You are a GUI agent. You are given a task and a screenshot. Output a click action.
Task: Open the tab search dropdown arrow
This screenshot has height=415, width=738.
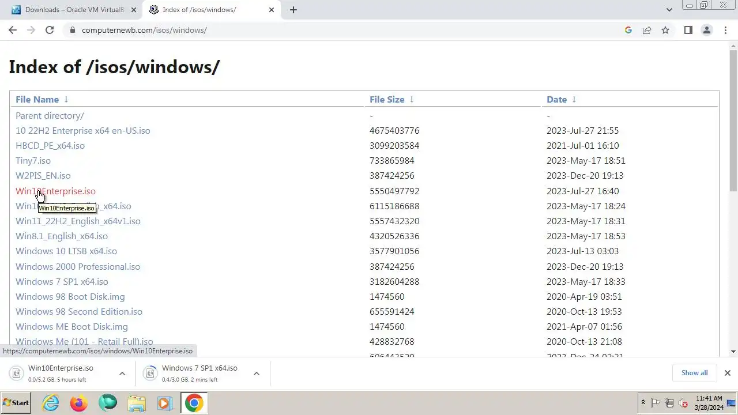coord(669,10)
